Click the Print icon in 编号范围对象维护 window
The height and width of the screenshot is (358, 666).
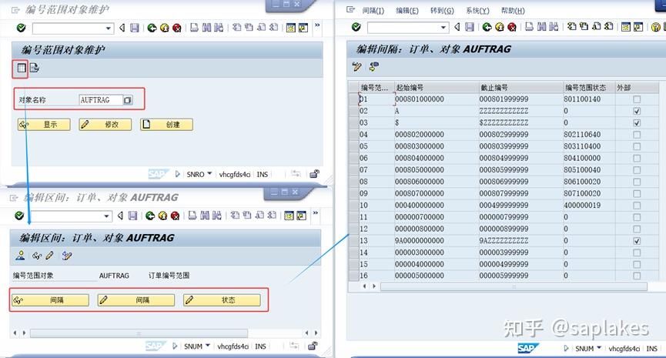pos(194,28)
